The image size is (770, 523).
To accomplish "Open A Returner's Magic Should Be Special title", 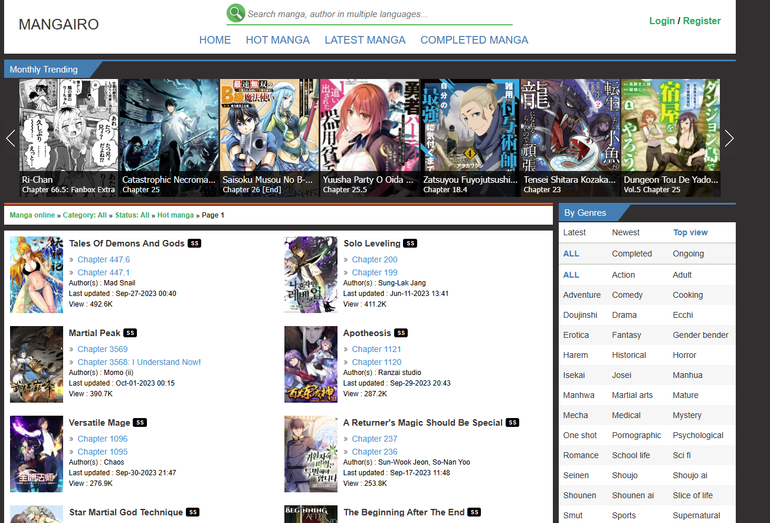I will (423, 423).
